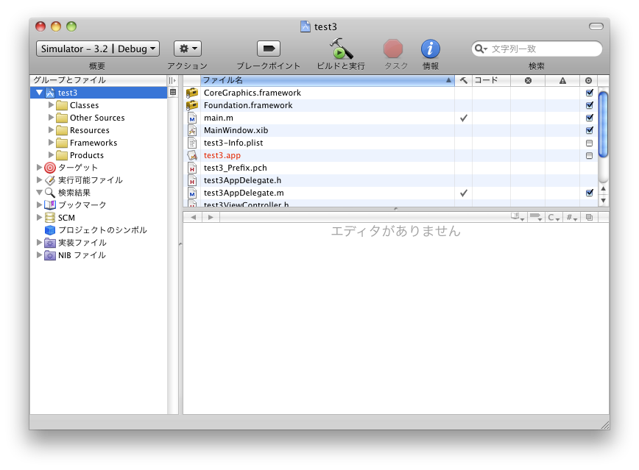This screenshot has width=639, height=470.
Task: Click the コード column header
Action: click(x=490, y=80)
